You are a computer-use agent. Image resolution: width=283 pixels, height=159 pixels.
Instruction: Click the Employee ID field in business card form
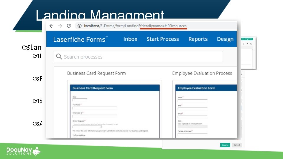click(95, 116)
